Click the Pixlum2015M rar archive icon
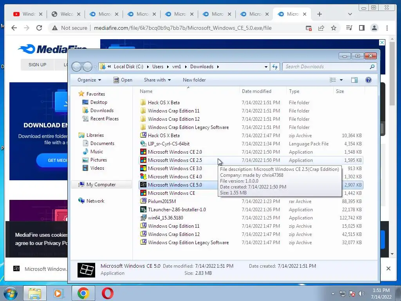The width and height of the screenshot is (401, 301). [143, 201]
